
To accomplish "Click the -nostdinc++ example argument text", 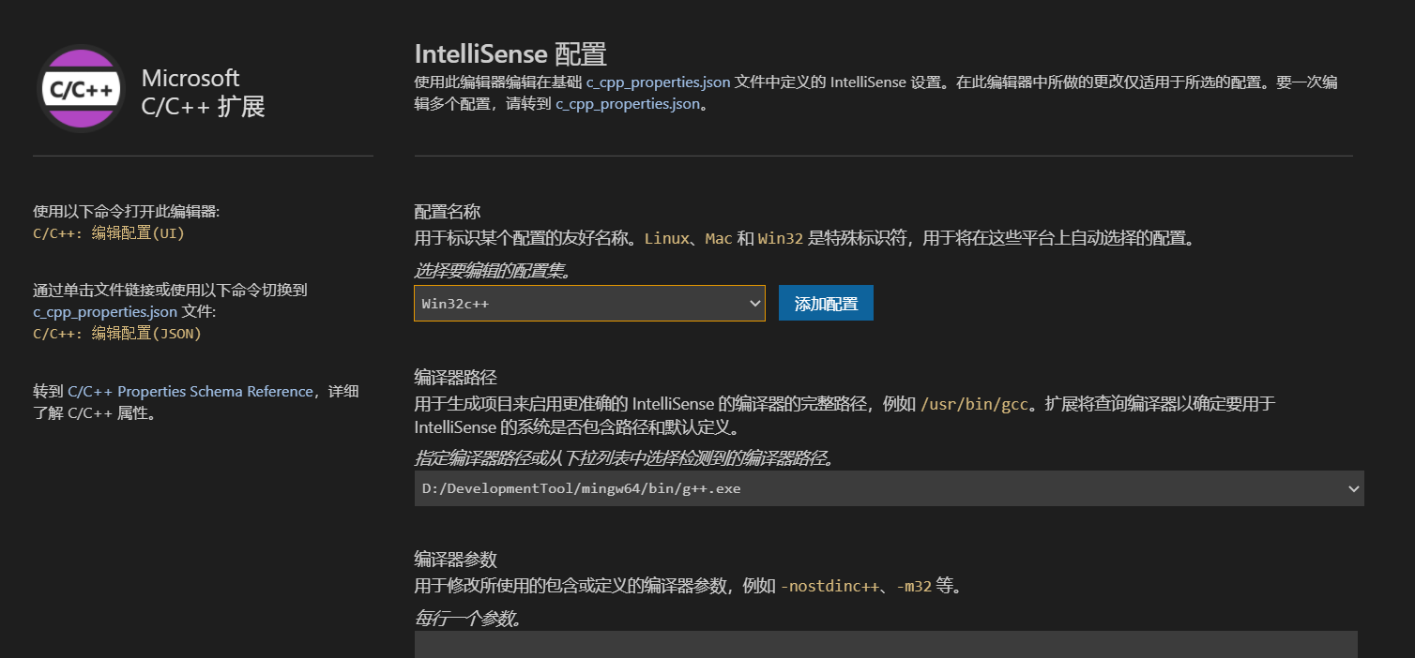I will click(x=829, y=587).
